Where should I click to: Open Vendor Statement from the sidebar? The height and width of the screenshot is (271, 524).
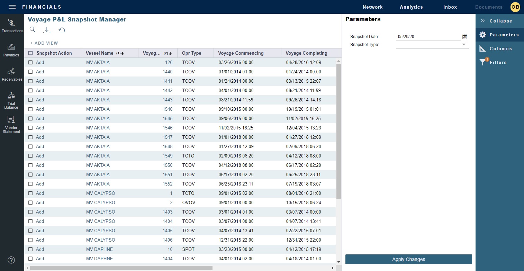(x=11, y=124)
